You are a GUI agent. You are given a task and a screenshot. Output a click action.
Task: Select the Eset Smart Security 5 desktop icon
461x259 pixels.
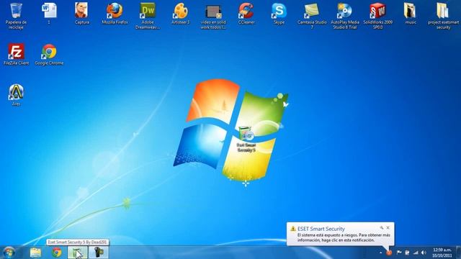tap(246, 139)
